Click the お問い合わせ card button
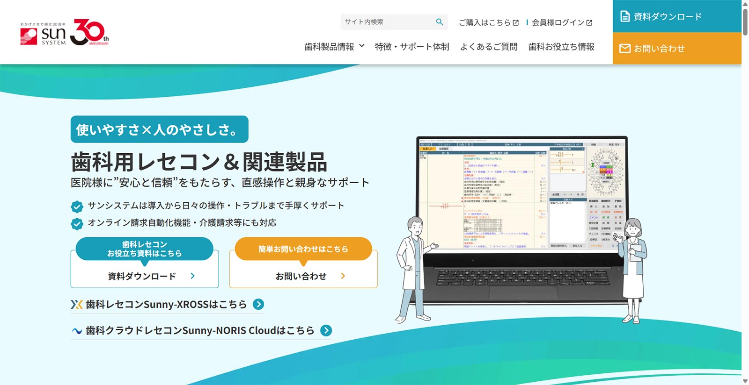The width and height of the screenshot is (749, 385). pos(303,276)
